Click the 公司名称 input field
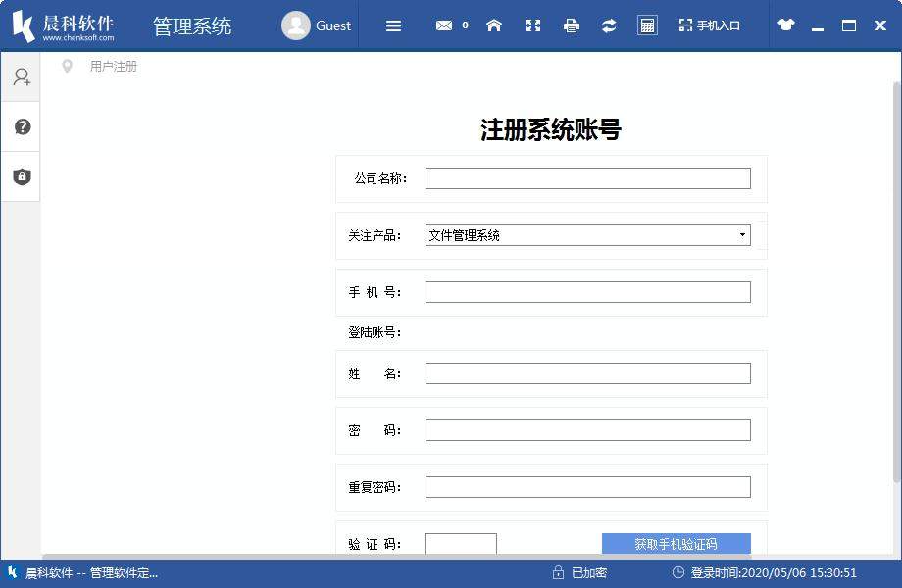Screen dimensions: 902x588 click(586, 177)
